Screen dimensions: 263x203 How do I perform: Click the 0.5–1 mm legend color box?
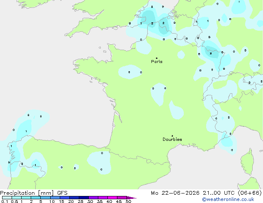pos(17,198)
